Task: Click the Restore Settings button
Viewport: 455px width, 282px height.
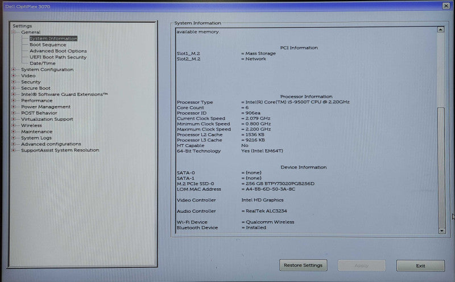Action: click(303, 265)
